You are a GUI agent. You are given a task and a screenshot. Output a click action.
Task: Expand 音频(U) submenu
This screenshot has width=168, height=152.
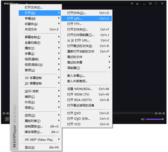[x=40, y=70]
